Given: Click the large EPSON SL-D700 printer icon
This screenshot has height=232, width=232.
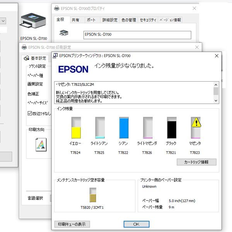Looking at the screenshot, I should (33, 20).
